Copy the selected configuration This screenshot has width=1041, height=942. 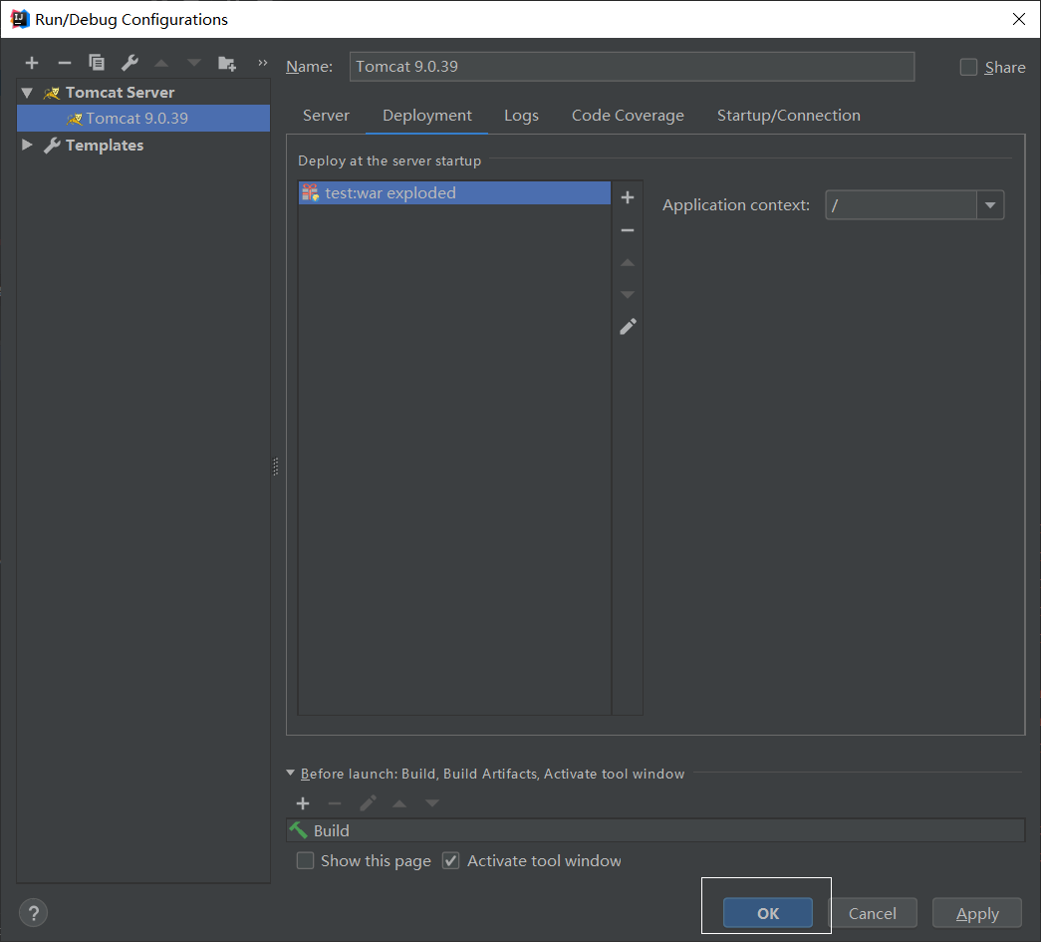97,63
